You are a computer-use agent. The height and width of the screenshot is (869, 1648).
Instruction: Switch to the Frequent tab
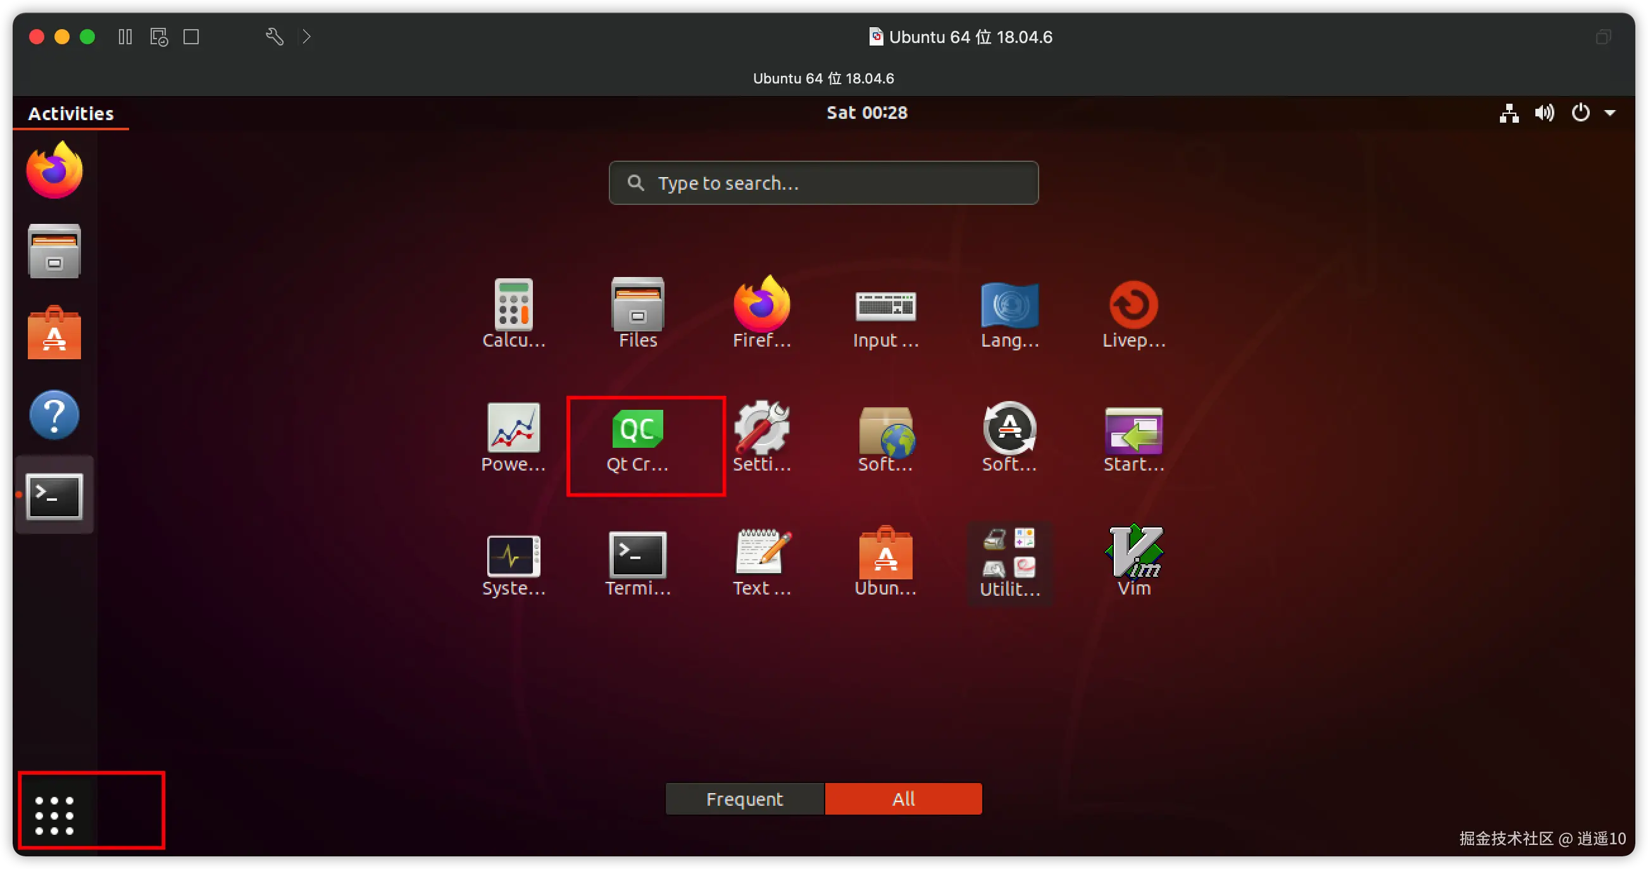click(744, 799)
